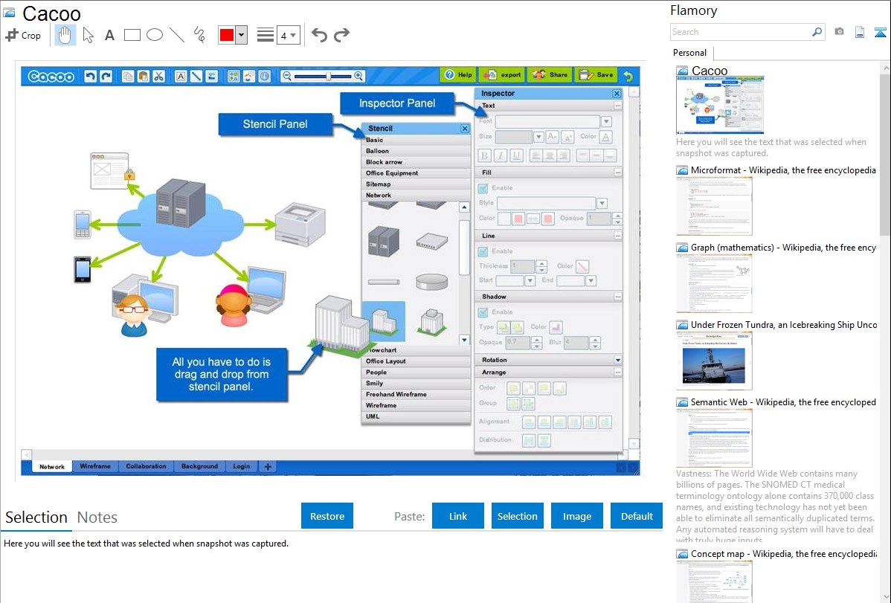The height and width of the screenshot is (603, 891).
Task: Toggle the Shadow Enable checkbox
Action: pyautogui.click(x=483, y=312)
